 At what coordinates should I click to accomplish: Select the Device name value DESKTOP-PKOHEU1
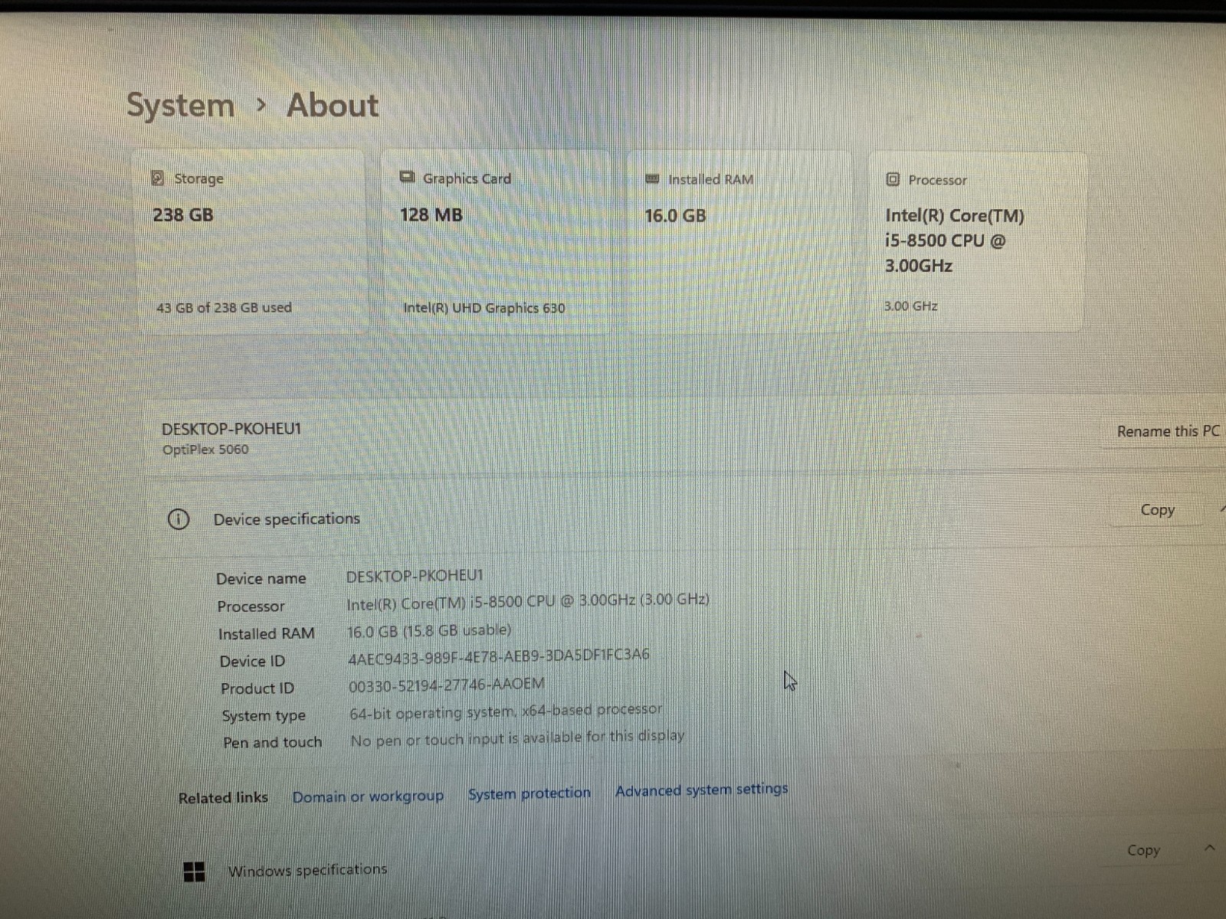pos(415,576)
